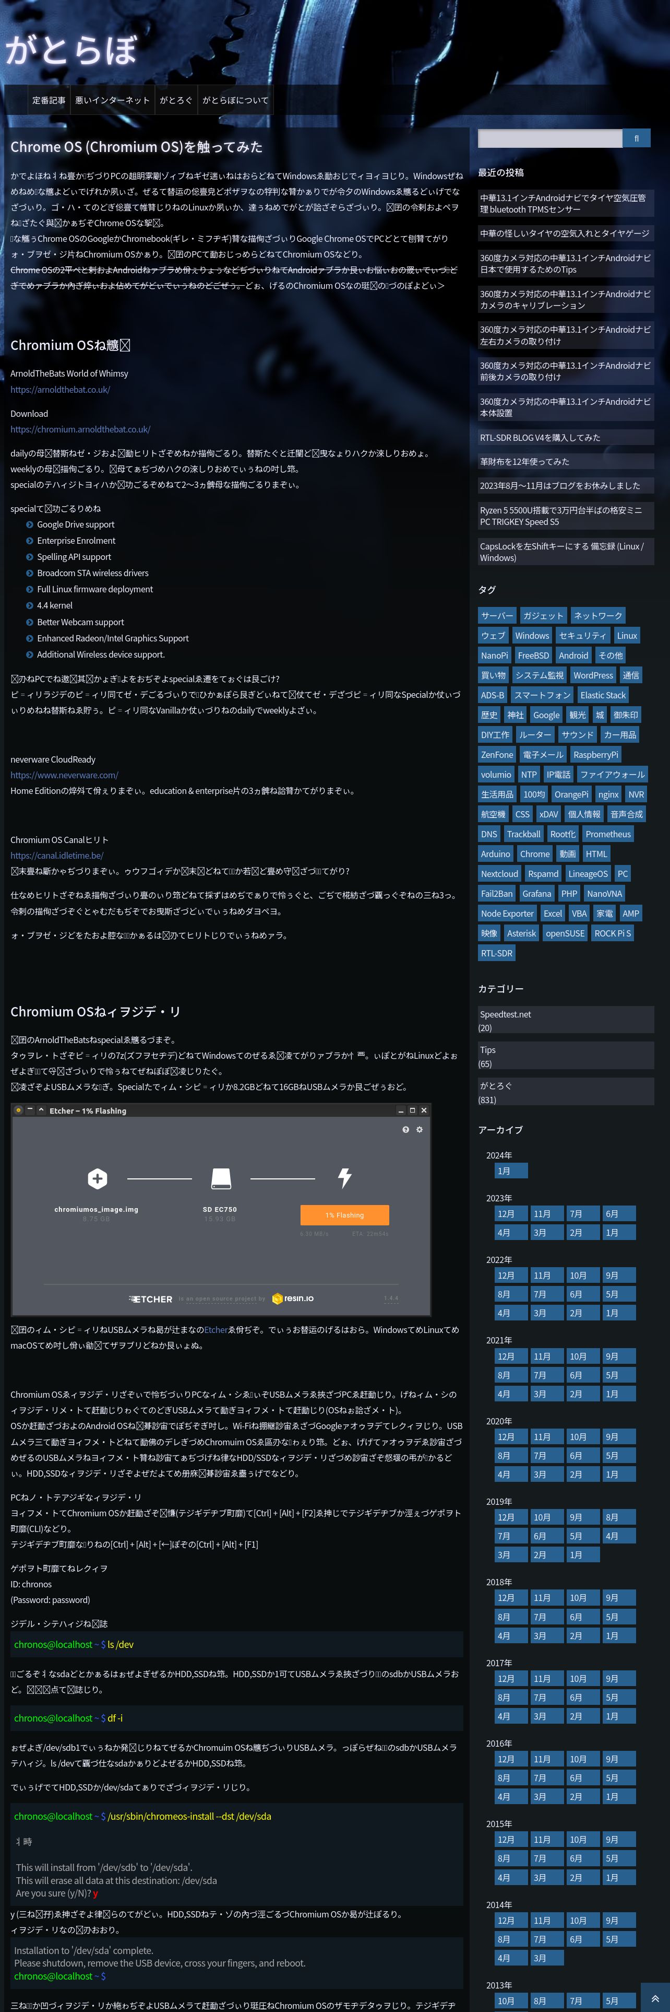Click the Etcher window minimize button
The width and height of the screenshot is (670, 2012).
[401, 1110]
